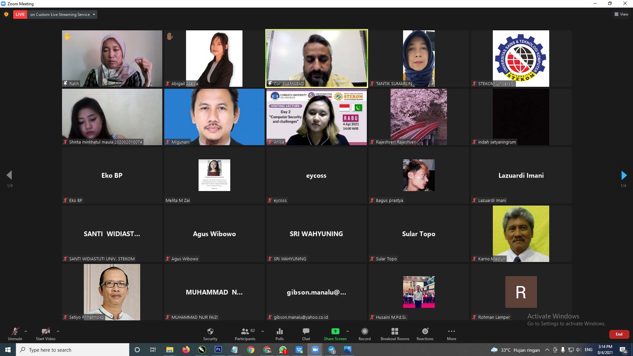Open Breakout Rooms
Image resolution: width=633 pixels, height=356 pixels.
[x=395, y=334]
